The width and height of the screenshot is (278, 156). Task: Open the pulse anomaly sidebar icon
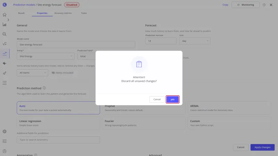tap(5, 63)
